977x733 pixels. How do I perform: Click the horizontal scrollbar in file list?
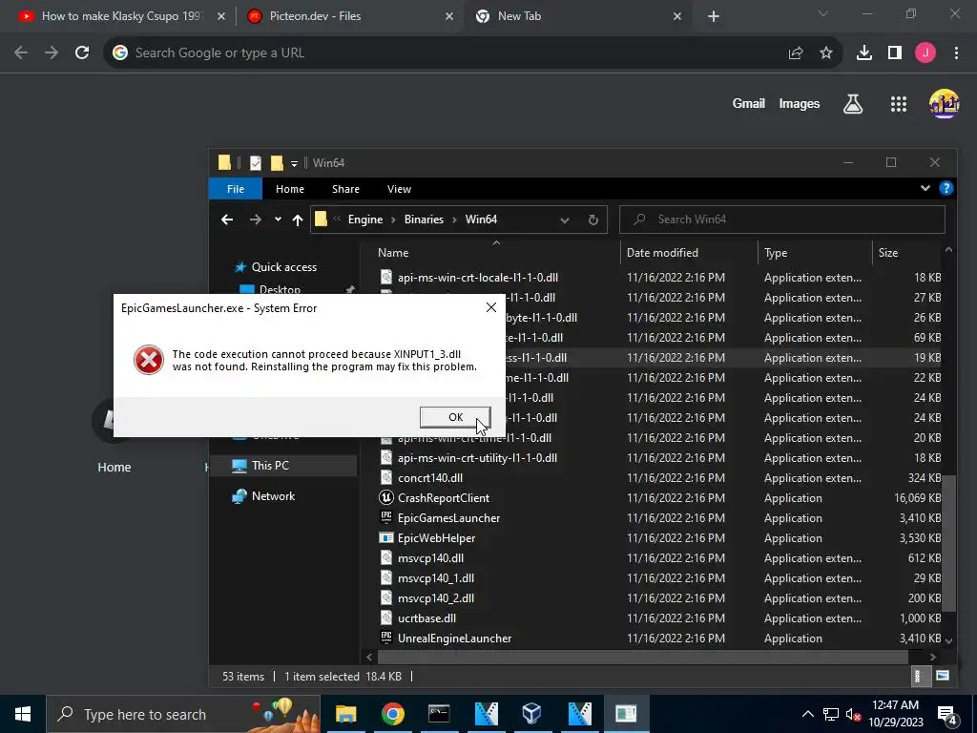(642, 657)
